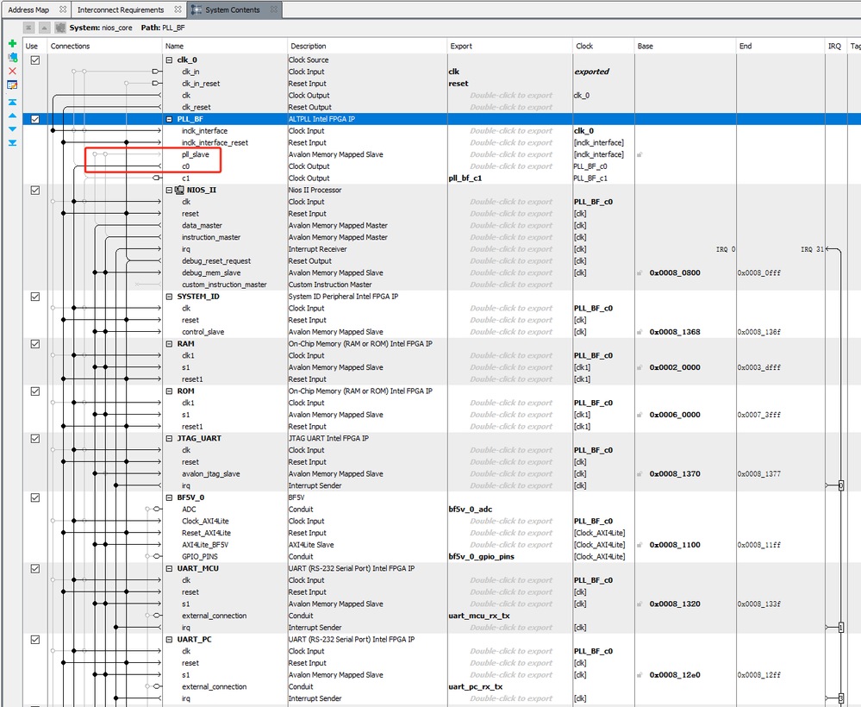Toggle the Use checkbox for clk_0

pyautogui.click(x=35, y=59)
